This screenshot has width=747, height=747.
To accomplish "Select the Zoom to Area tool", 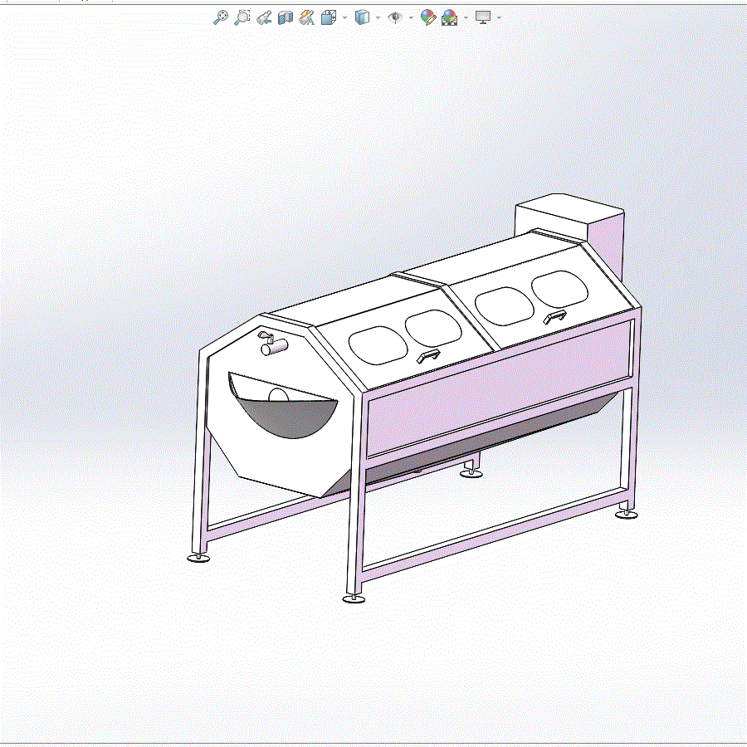I will click(242, 17).
